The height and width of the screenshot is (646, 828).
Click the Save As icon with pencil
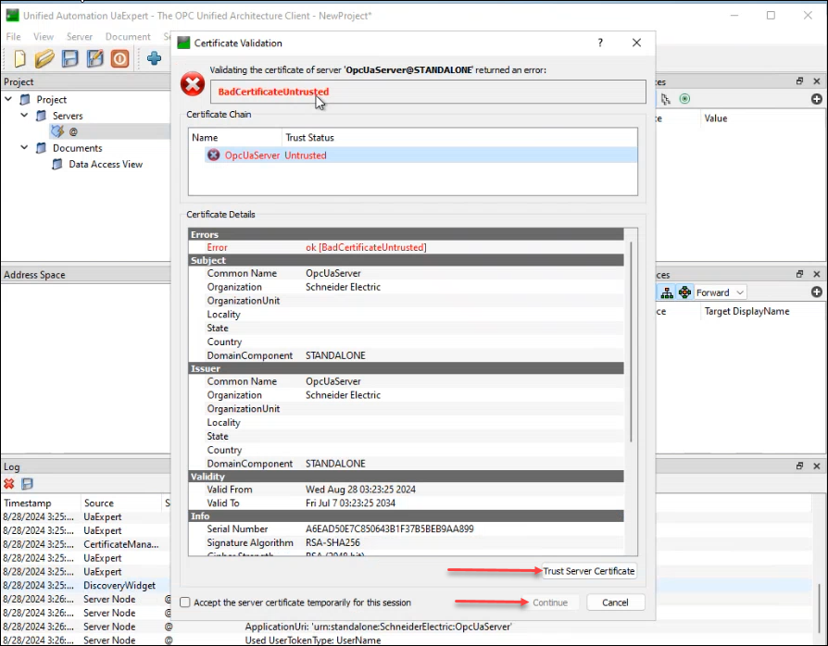[95, 58]
